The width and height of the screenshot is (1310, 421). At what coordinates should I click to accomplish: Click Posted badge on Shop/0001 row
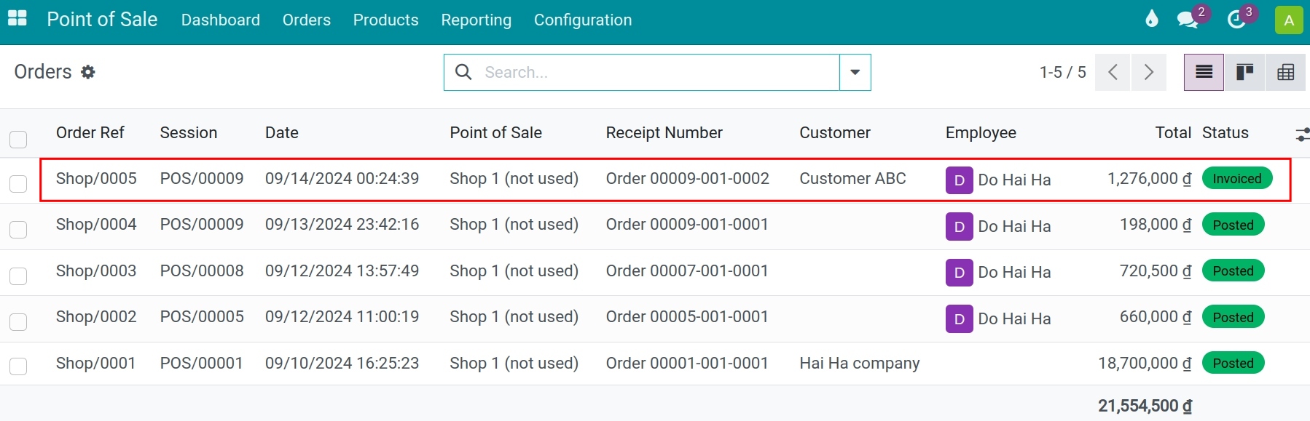point(1233,363)
